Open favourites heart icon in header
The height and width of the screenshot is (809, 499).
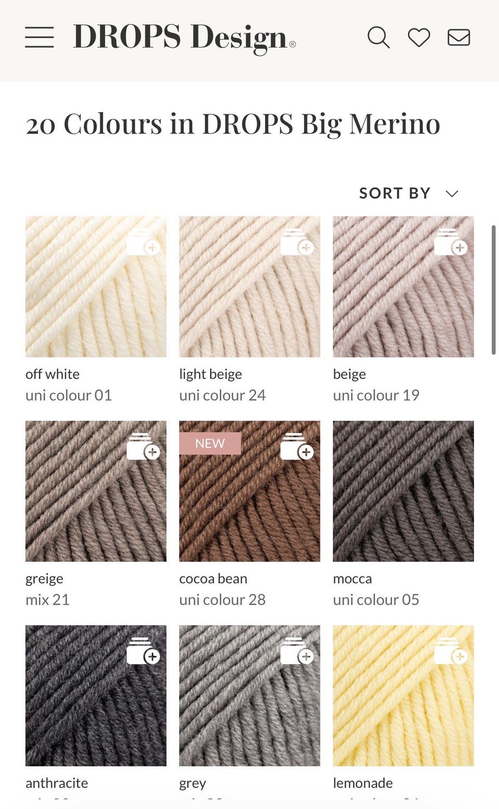click(419, 37)
